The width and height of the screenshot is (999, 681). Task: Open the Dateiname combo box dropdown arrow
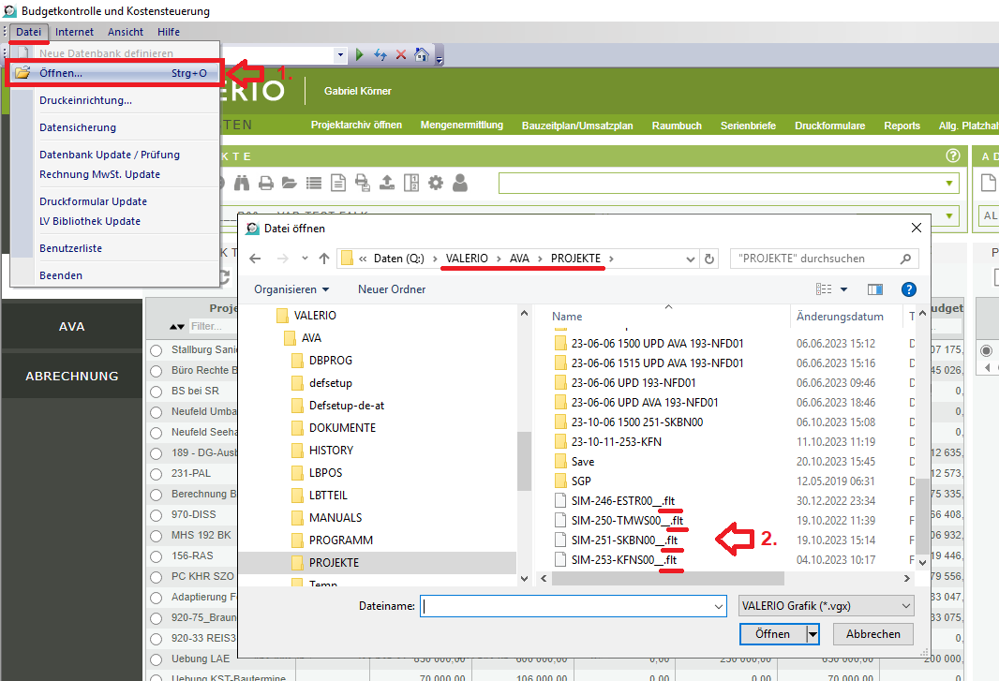(719, 607)
